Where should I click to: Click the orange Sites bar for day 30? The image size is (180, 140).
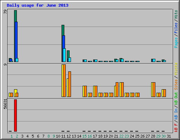(x=165, y=93)
